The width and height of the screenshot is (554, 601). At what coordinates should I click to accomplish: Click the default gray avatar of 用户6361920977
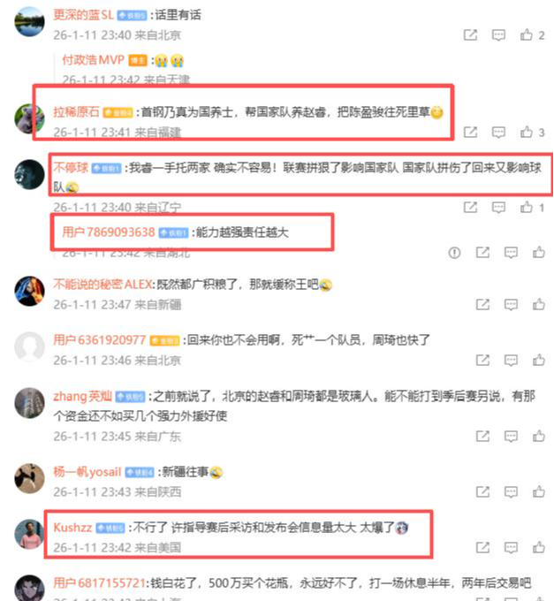(x=29, y=346)
